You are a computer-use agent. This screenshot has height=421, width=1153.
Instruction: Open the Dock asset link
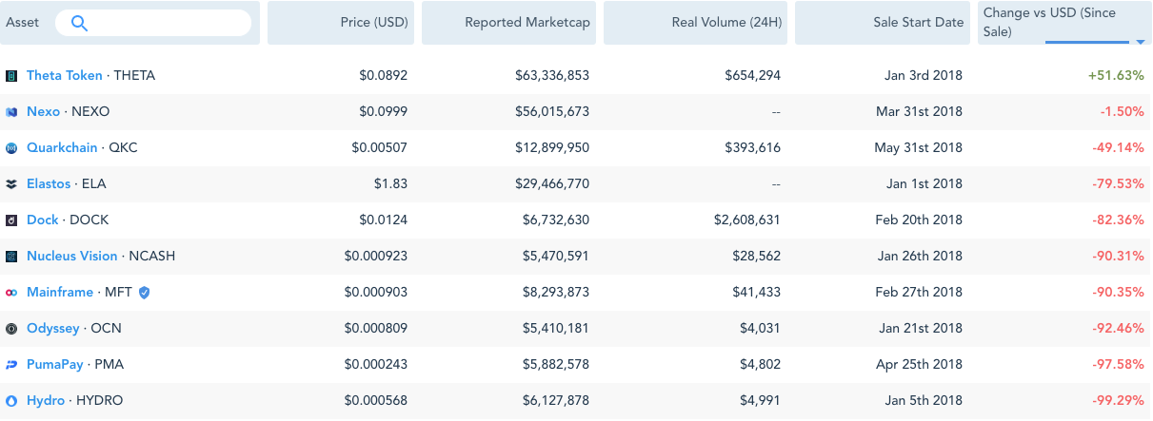pos(43,220)
